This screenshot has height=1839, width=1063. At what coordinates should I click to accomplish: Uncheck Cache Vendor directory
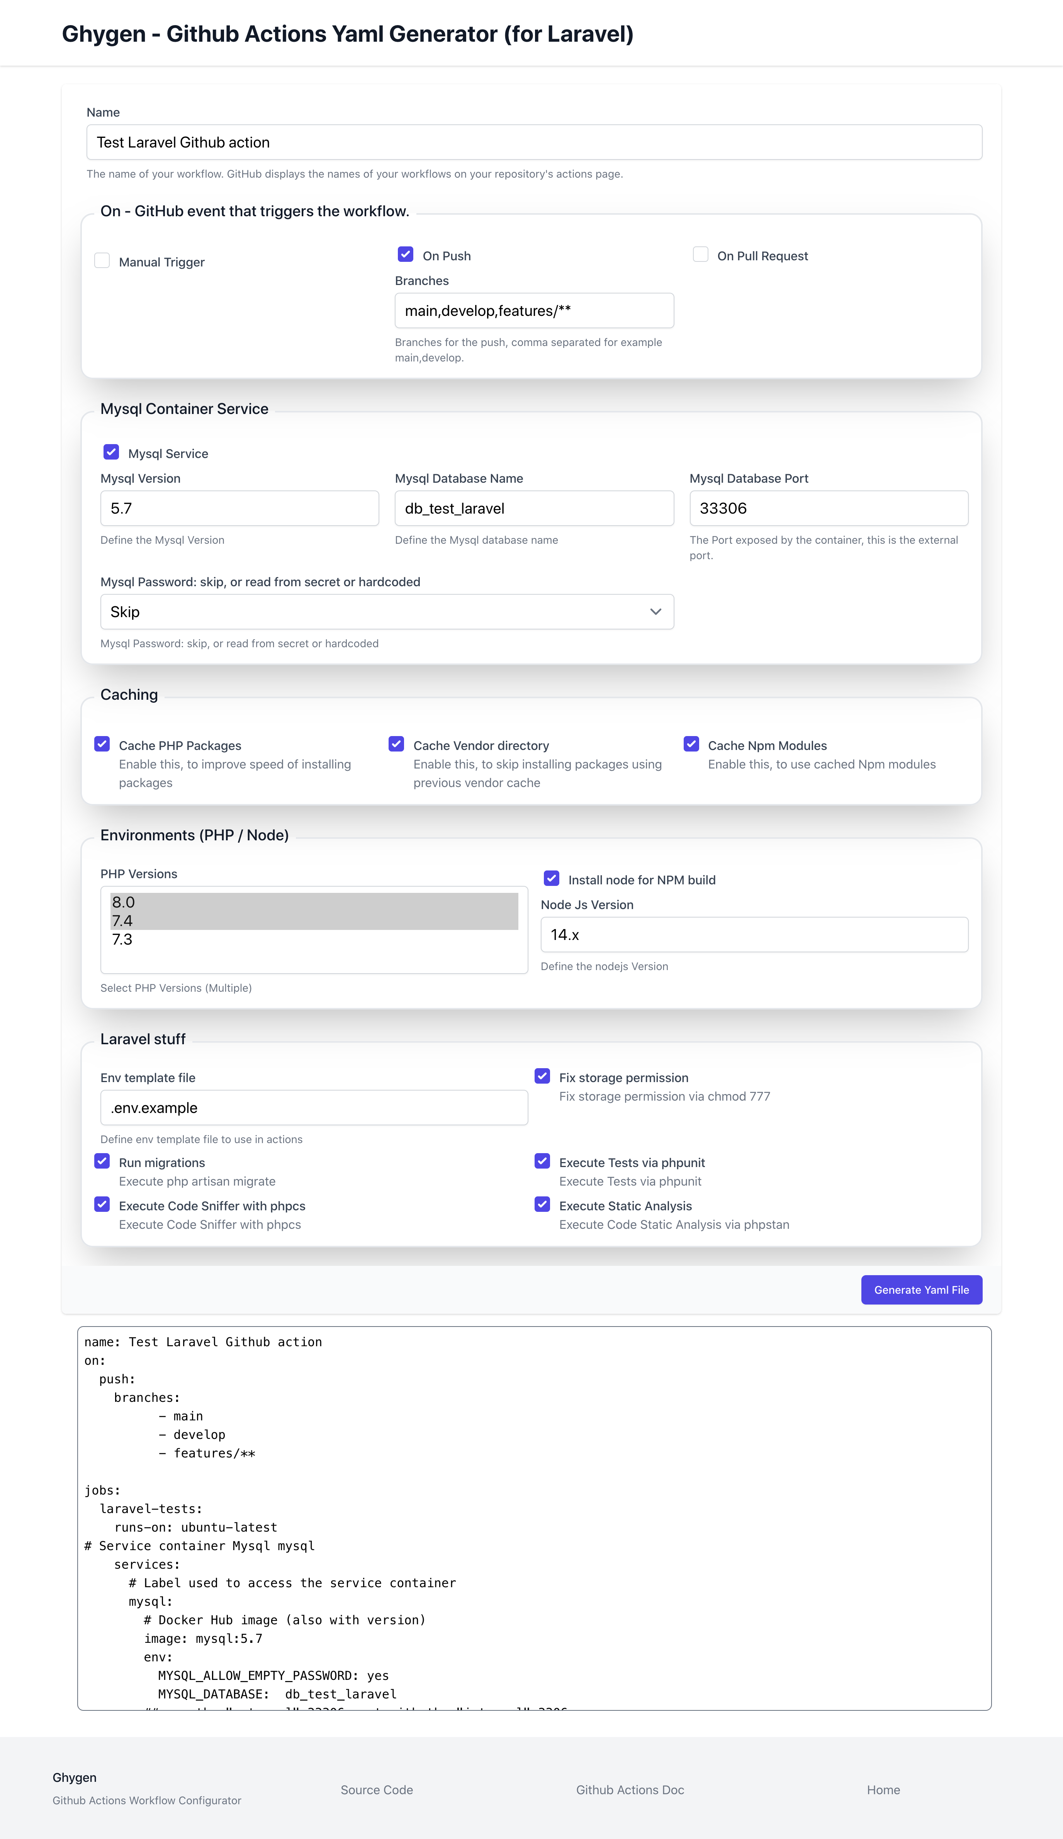click(396, 744)
